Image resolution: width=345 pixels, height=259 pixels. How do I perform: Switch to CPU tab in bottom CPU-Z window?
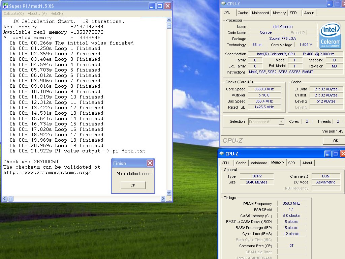click(x=225, y=163)
